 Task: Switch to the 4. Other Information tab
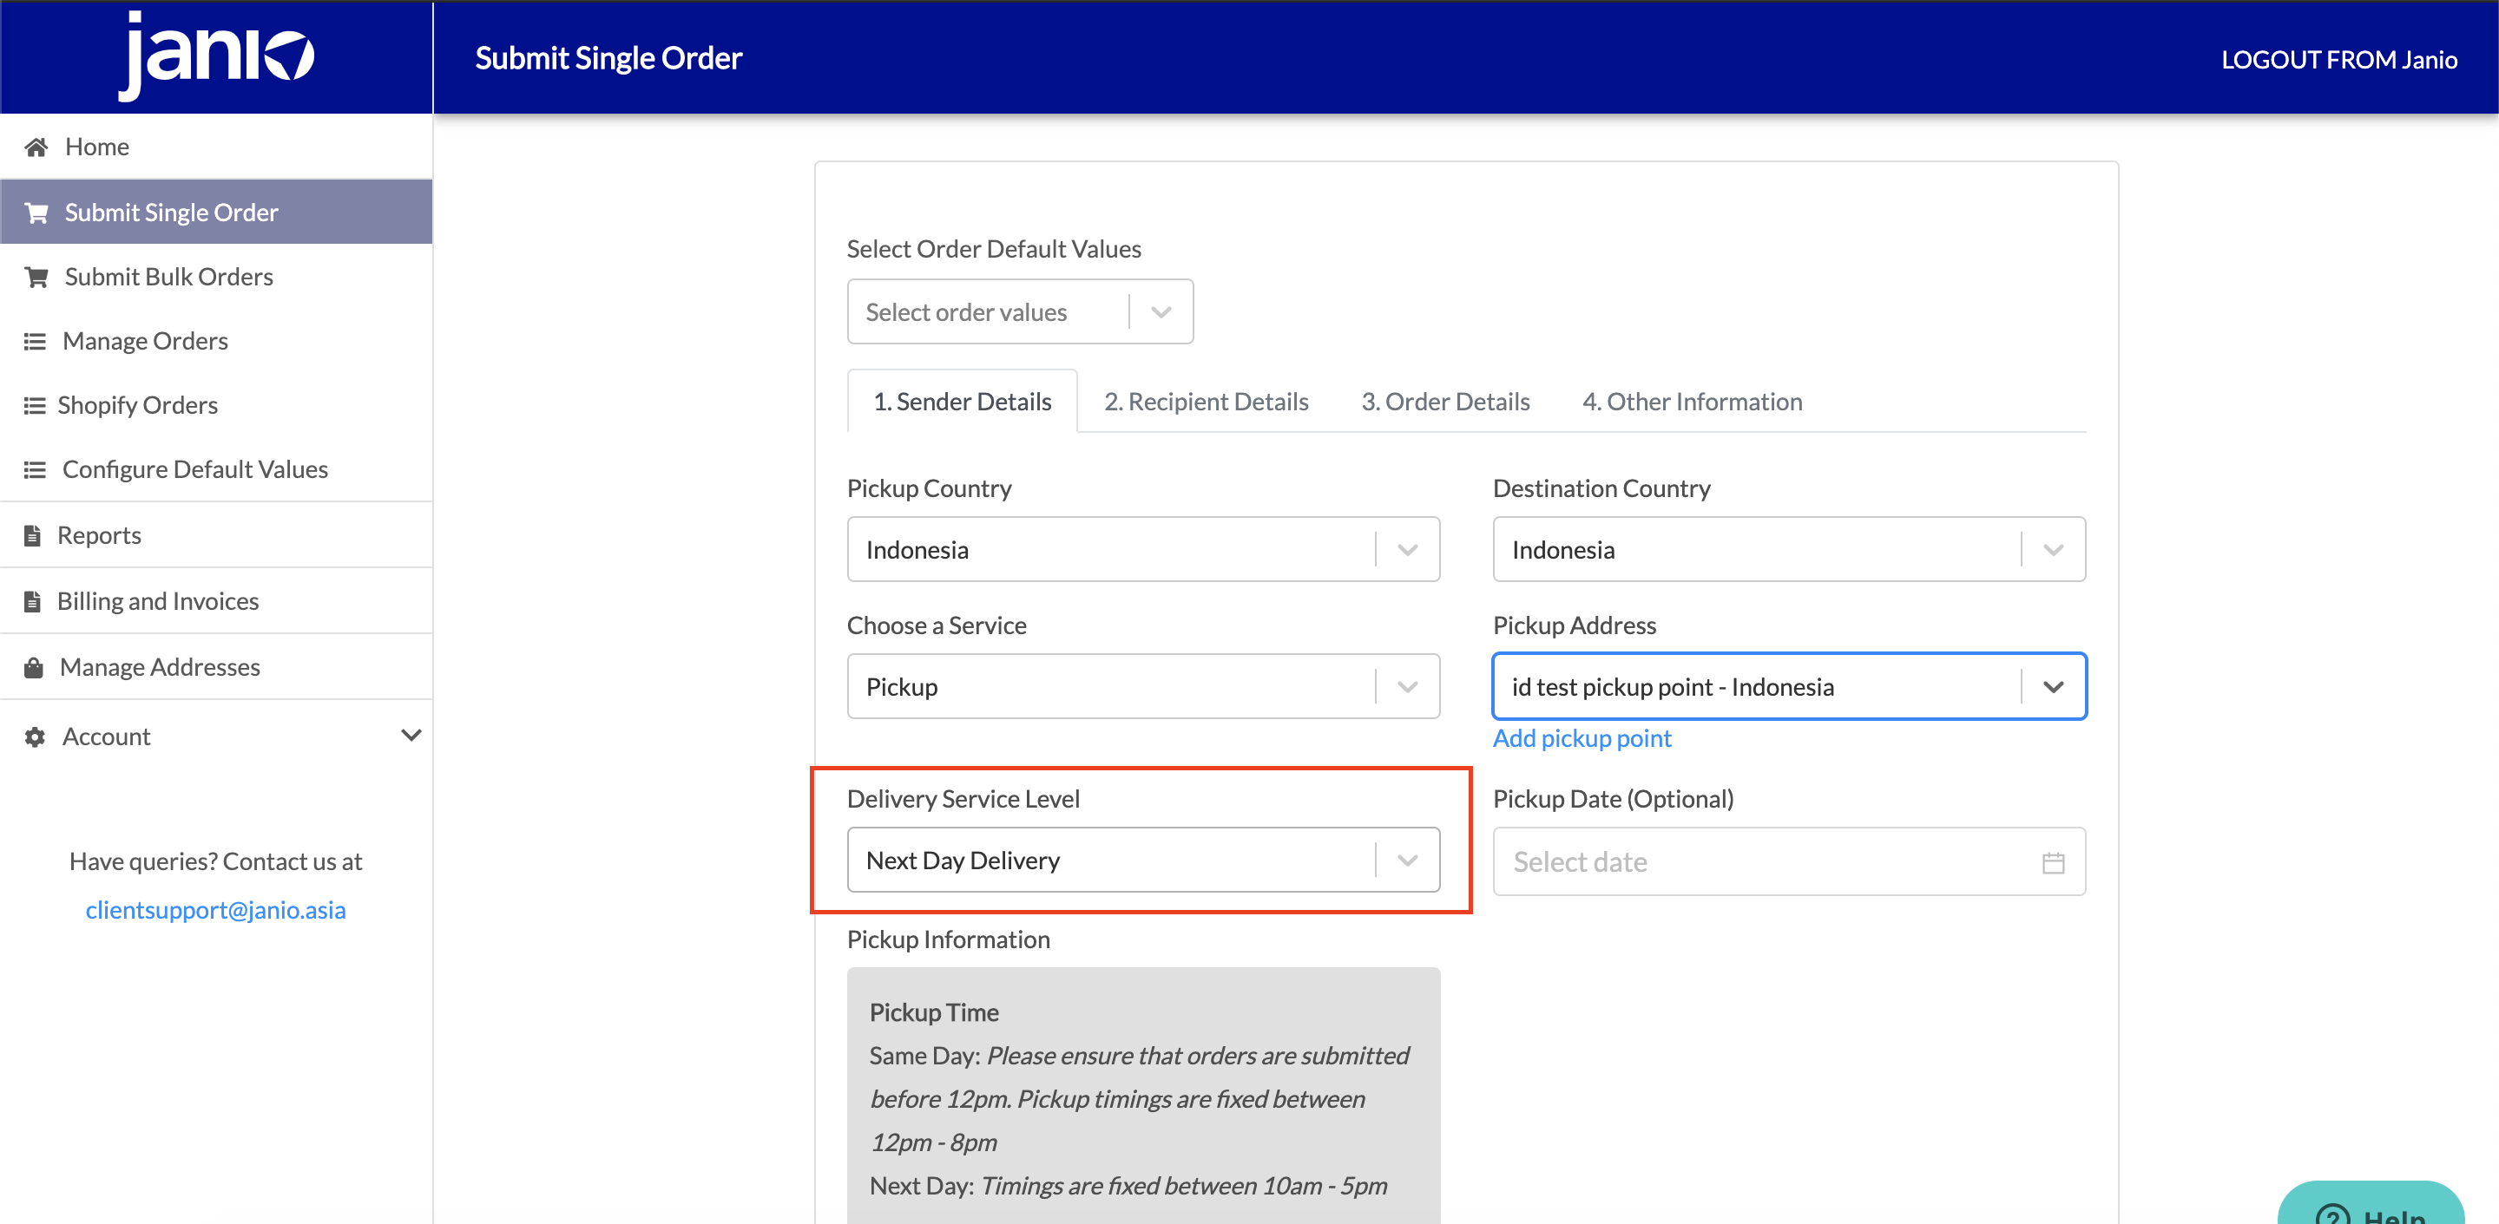(1692, 402)
